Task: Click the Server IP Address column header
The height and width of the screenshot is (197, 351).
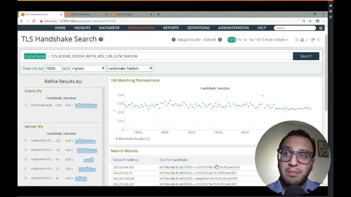Action: pyautogui.click(x=126, y=160)
